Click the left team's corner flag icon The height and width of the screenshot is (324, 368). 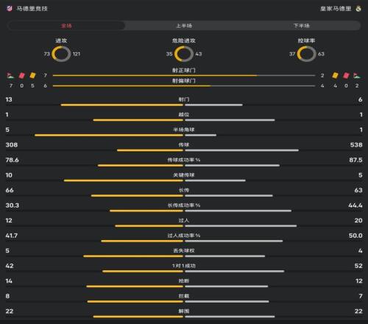point(10,75)
